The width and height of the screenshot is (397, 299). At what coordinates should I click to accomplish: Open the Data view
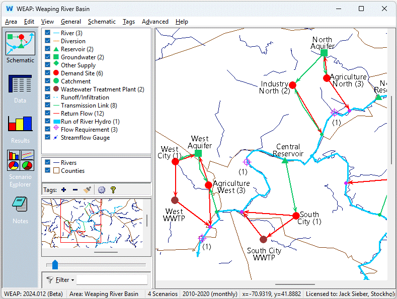click(x=20, y=88)
